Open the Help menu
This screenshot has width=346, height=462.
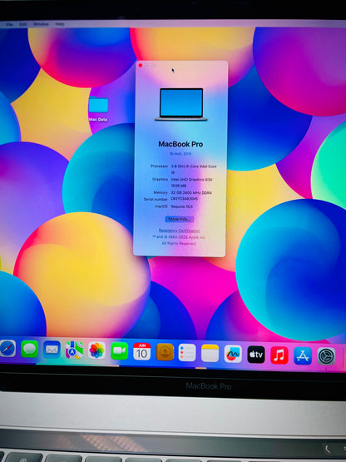click(60, 24)
